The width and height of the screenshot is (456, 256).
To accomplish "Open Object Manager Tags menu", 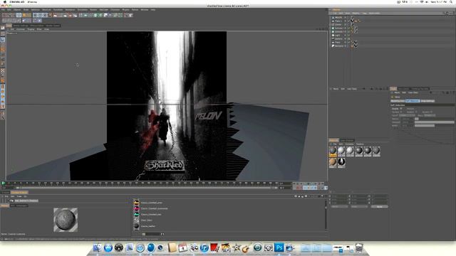I will [364, 13].
